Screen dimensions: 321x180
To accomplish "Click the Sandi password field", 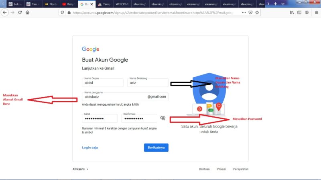I will point(100,118).
